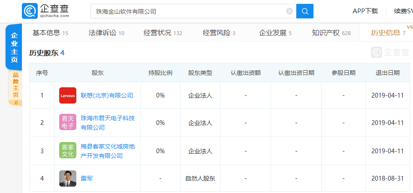
Task: Click the Qichacha logo
Action: (45, 11)
